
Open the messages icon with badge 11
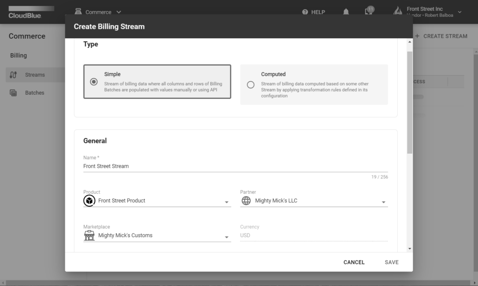tap(369, 11)
